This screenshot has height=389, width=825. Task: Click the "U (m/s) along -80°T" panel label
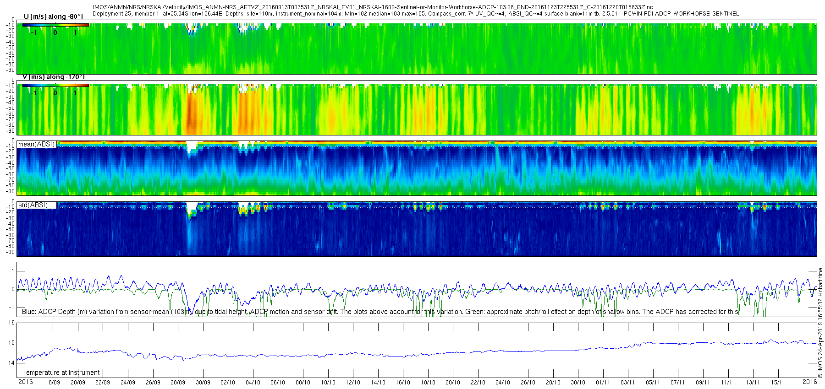54,17
